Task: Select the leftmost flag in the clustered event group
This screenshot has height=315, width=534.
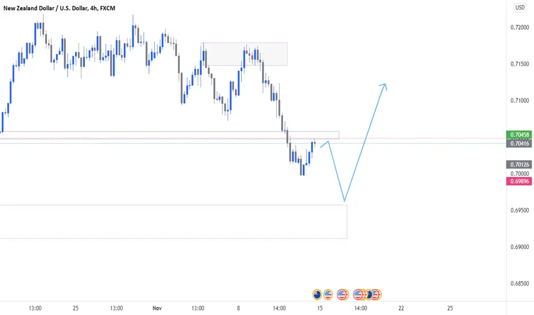Action: click(x=358, y=294)
